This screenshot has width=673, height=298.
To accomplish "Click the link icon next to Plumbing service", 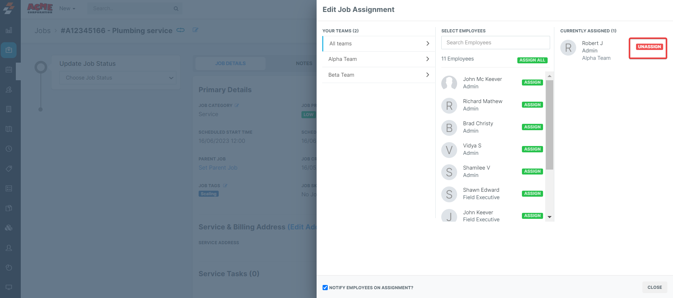I will (180, 30).
